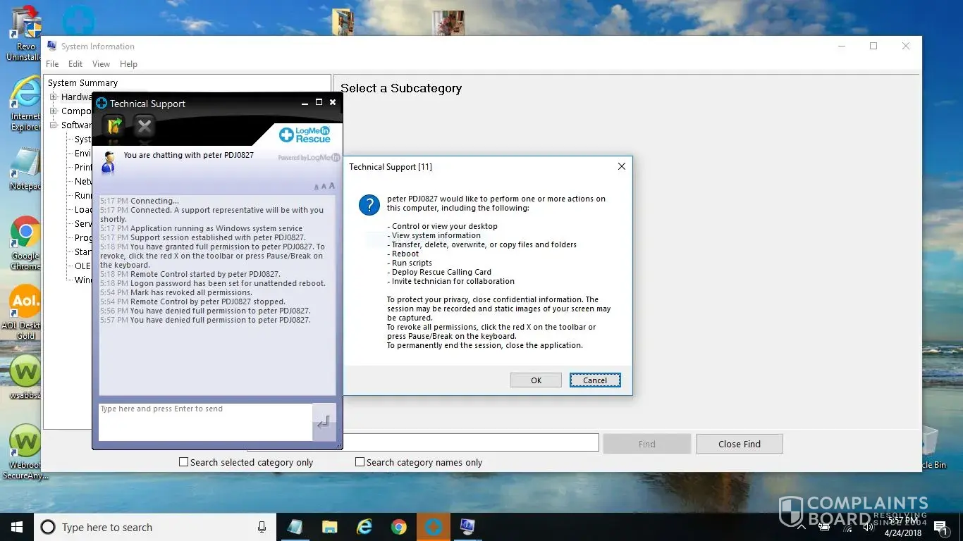Open the View menu

101,64
